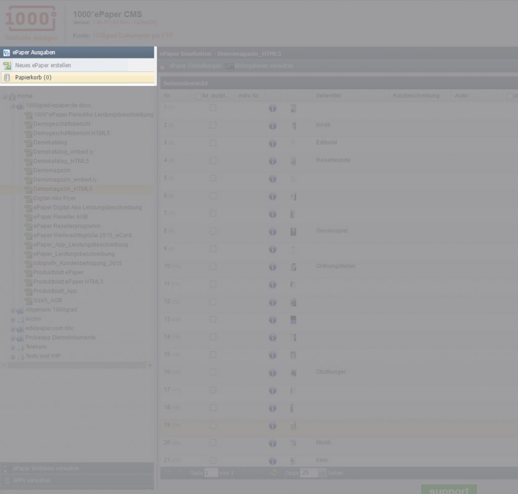The width and height of the screenshot is (518, 494).
Task: Toggle the Nr. ausbl. header checkbox
Action: coord(198,96)
